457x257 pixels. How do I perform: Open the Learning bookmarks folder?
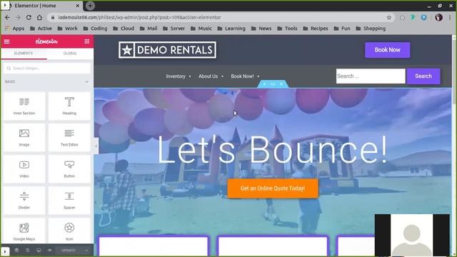coord(231,29)
